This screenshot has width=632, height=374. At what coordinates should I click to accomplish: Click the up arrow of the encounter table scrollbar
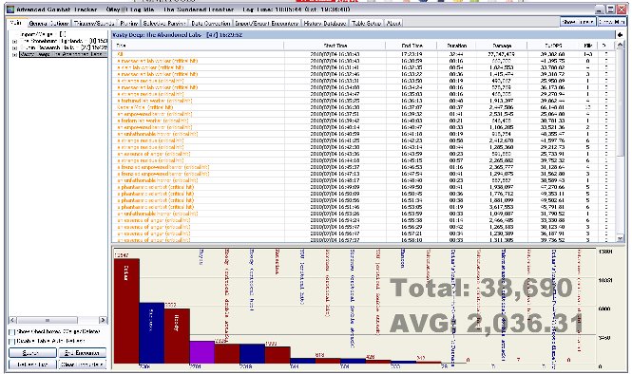coord(620,46)
